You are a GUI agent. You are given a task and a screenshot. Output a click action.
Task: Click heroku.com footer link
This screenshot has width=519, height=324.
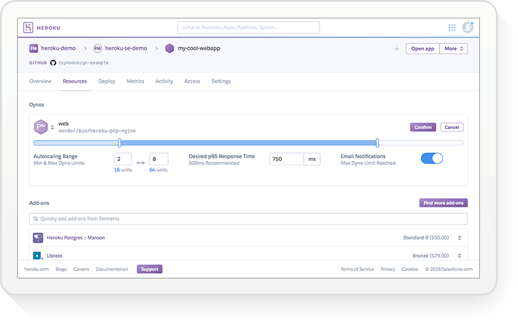(36, 270)
